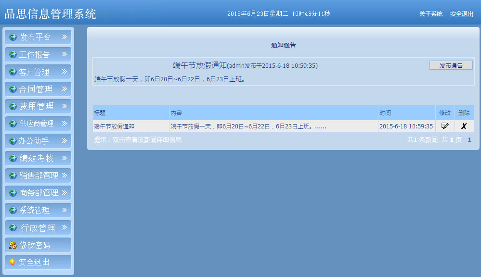Expand 绩效考核 with its double chevron
The height and width of the screenshot is (277, 481).
[x=64, y=158]
